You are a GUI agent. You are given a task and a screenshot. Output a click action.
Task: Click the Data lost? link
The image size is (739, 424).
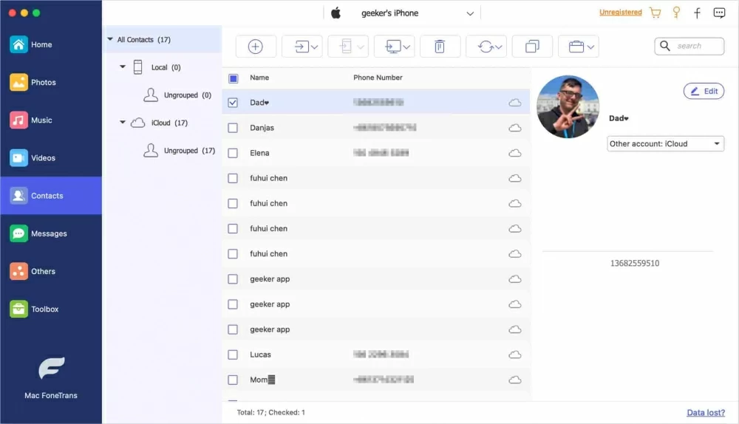point(705,413)
